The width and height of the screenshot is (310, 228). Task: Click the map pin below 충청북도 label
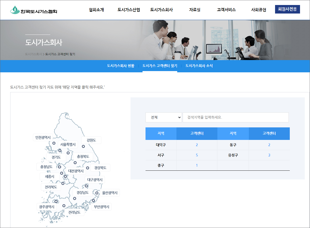tap(75, 163)
